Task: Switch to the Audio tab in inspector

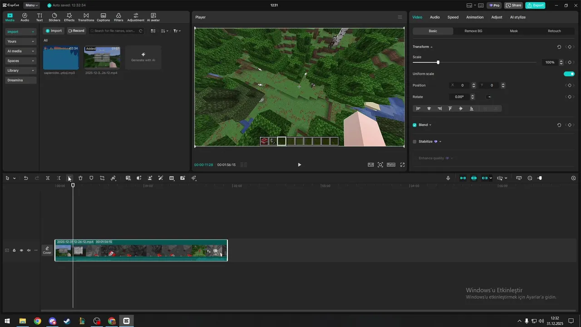Action: point(435,17)
